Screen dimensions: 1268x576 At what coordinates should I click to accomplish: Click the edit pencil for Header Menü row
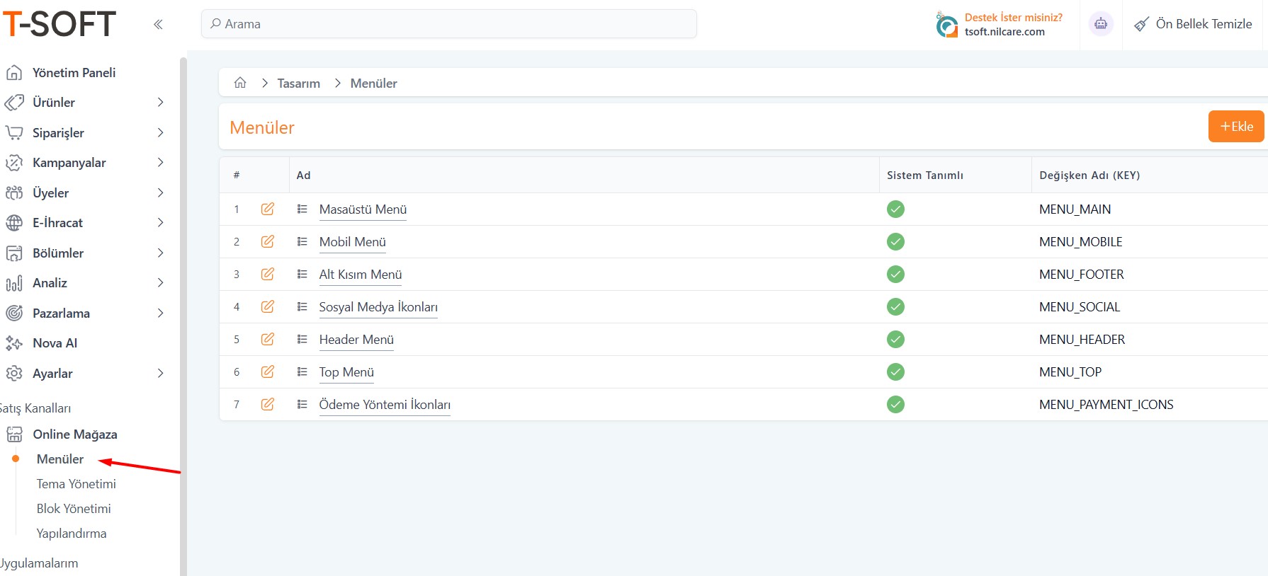pos(267,339)
